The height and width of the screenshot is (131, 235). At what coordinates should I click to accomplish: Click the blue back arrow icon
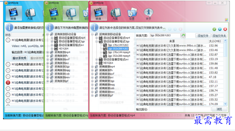(220, 29)
